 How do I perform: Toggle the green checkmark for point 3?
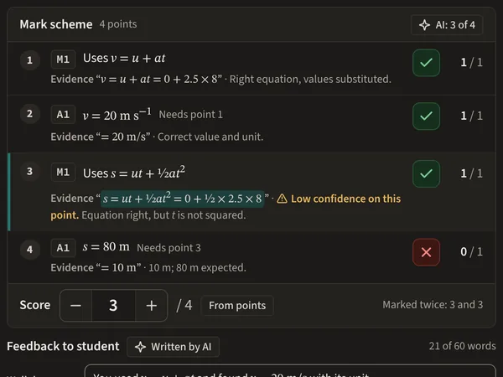pyautogui.click(x=426, y=173)
